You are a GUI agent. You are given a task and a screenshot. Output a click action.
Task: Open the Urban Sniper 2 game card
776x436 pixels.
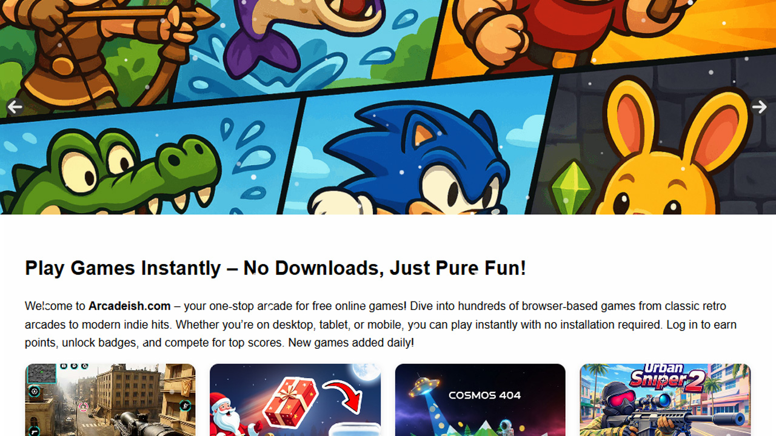[x=665, y=400]
